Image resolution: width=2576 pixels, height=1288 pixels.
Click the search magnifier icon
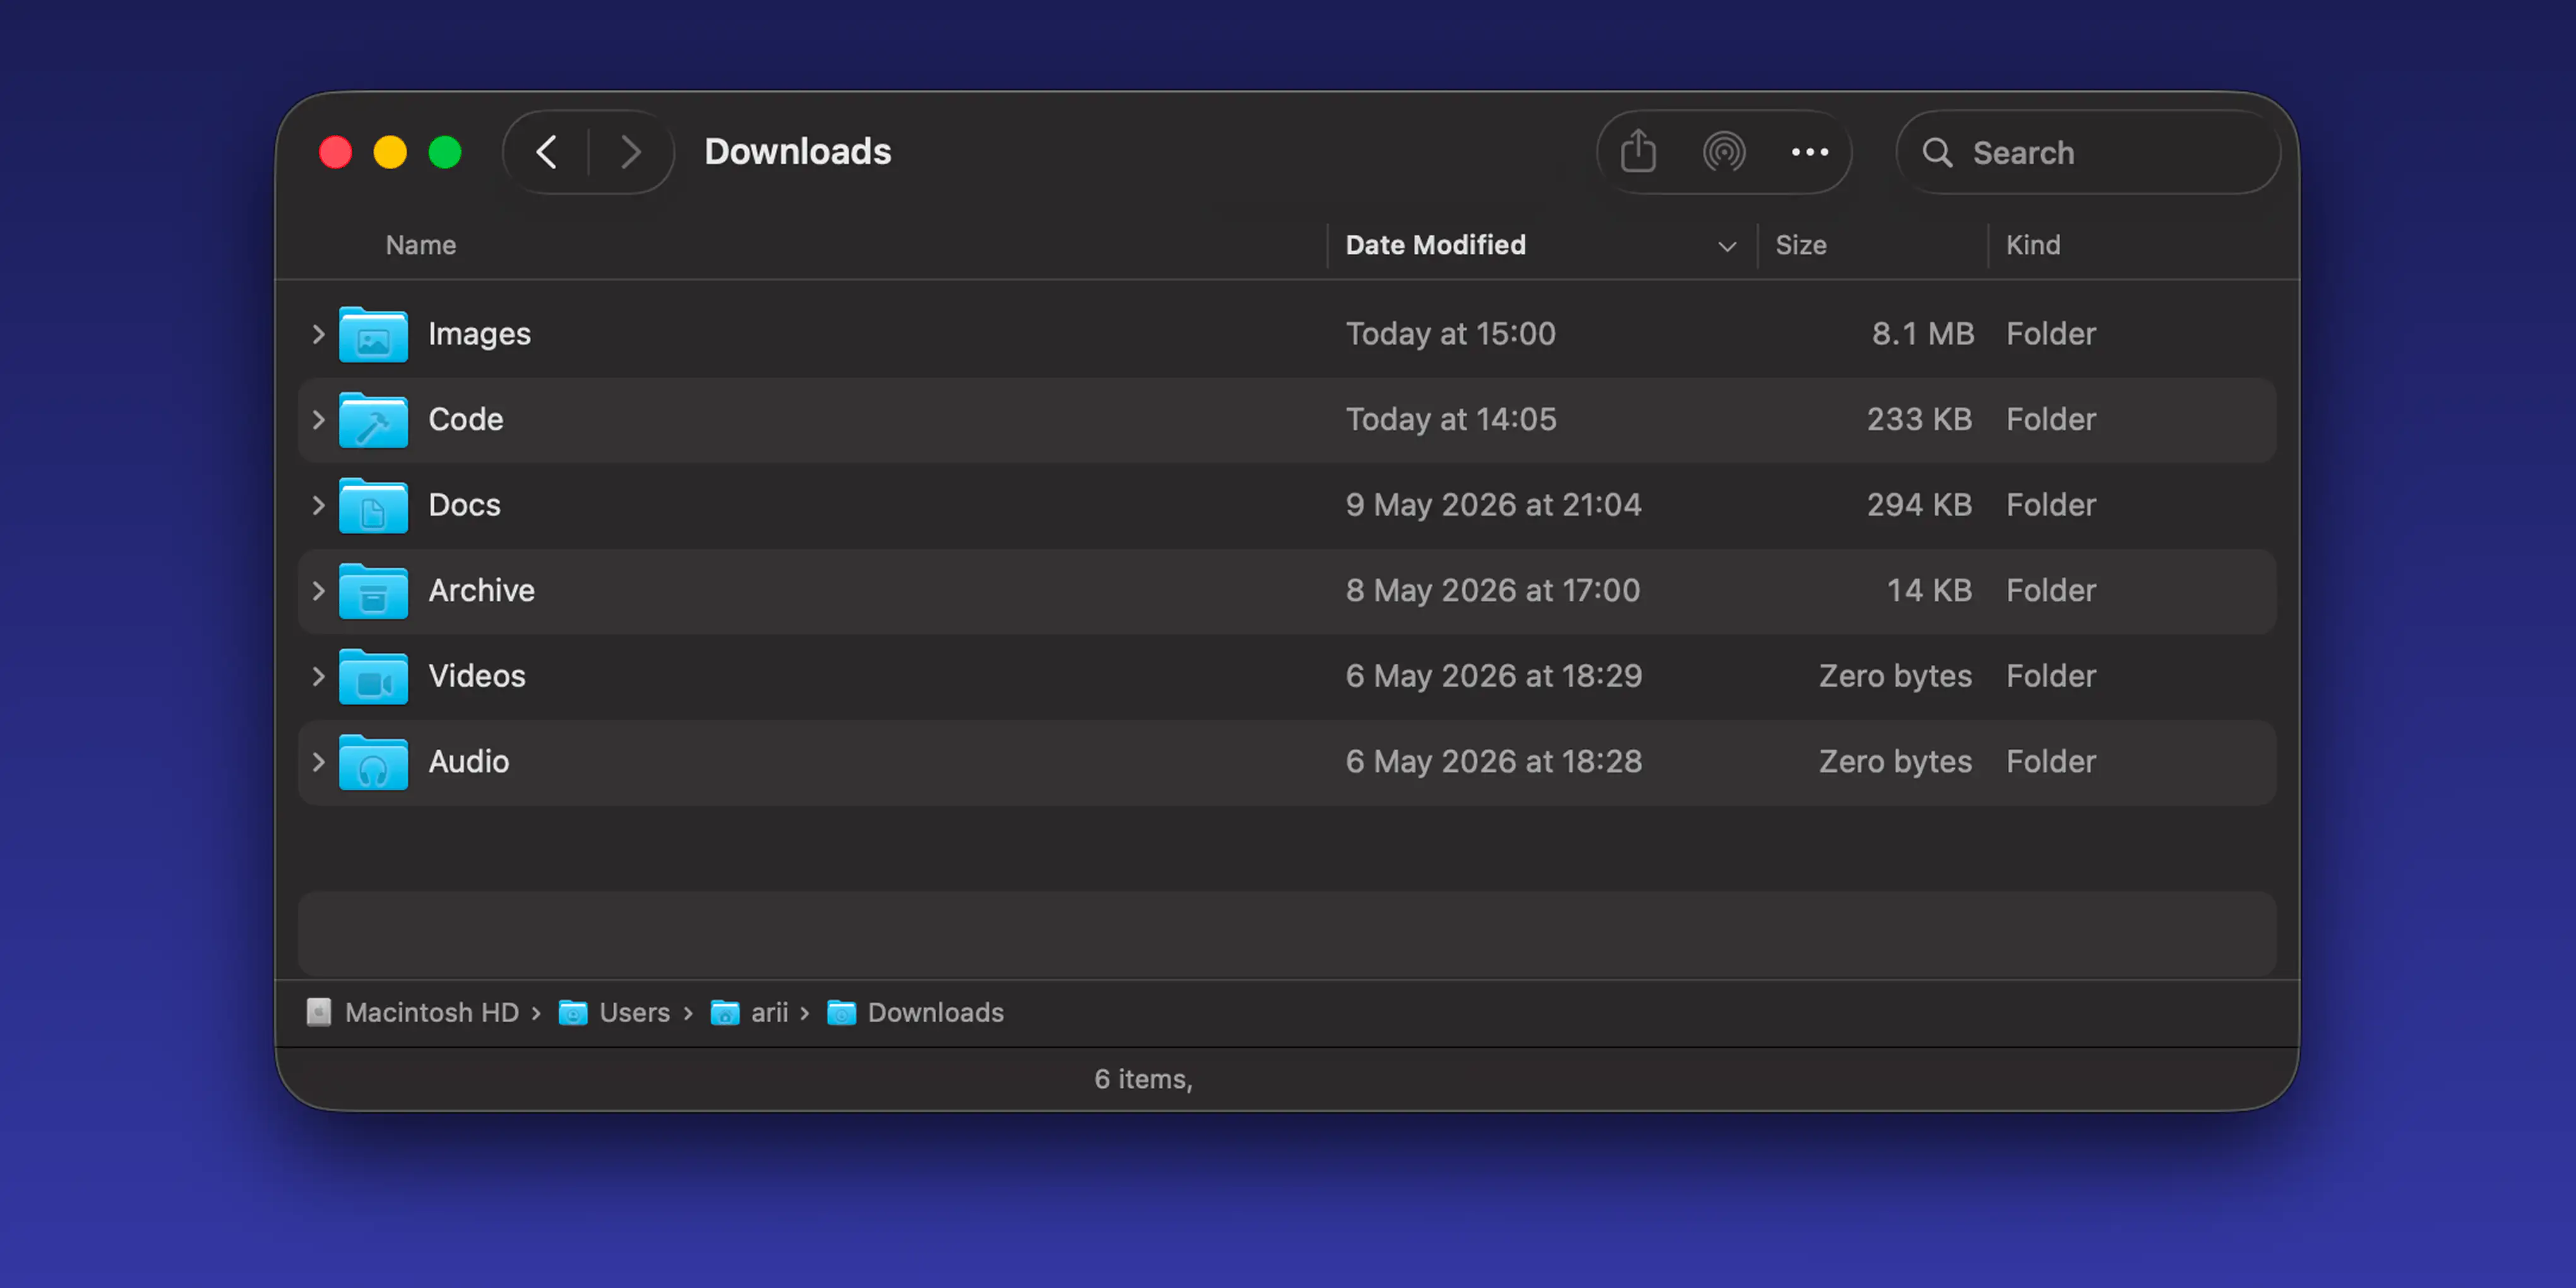(x=1937, y=152)
